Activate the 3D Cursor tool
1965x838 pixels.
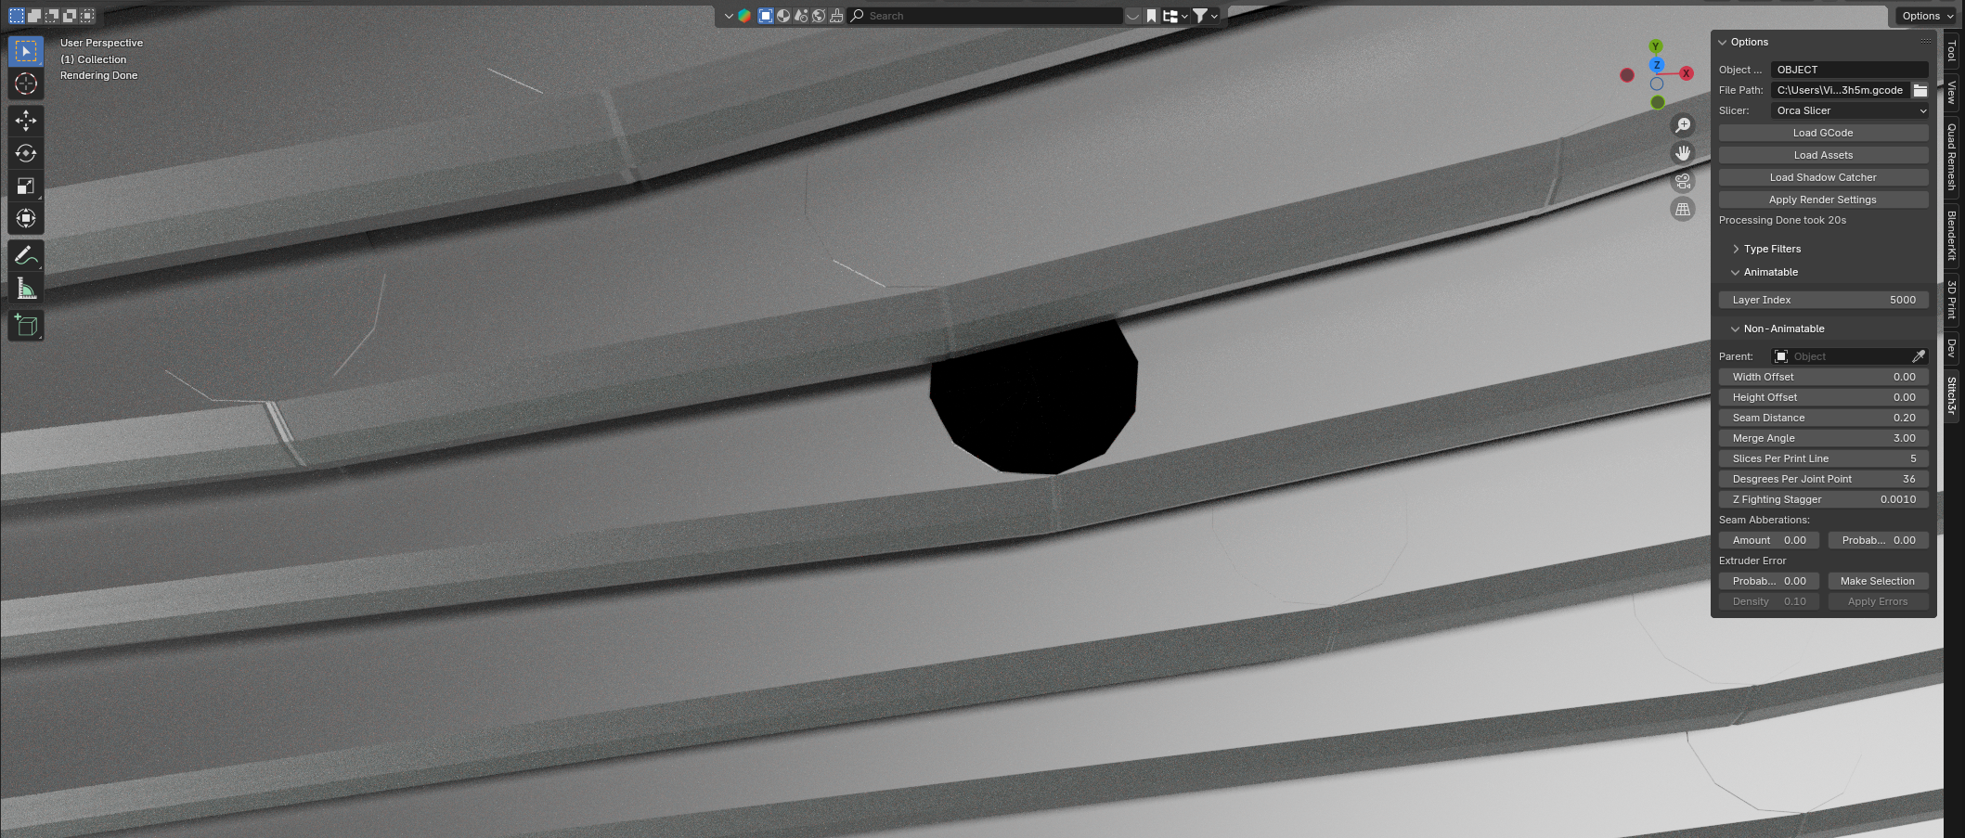coord(26,84)
